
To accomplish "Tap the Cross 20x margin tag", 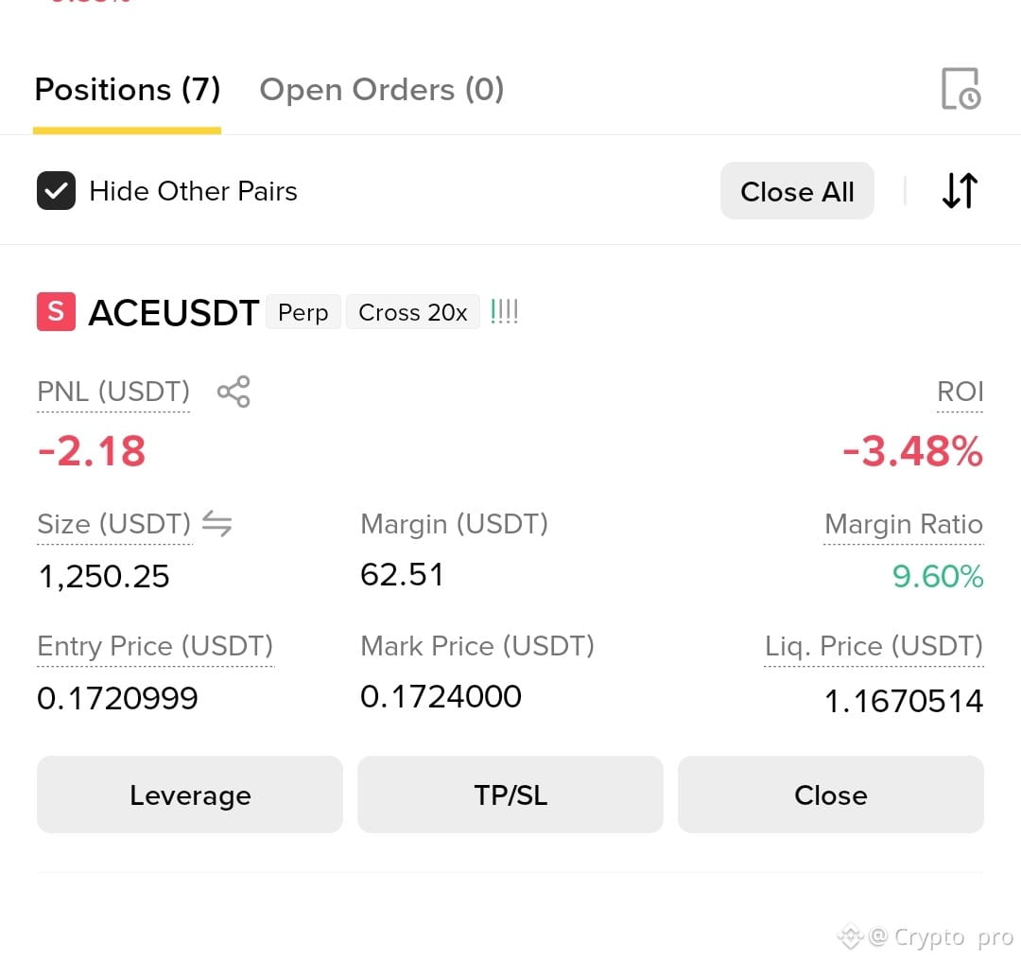I will (413, 312).
